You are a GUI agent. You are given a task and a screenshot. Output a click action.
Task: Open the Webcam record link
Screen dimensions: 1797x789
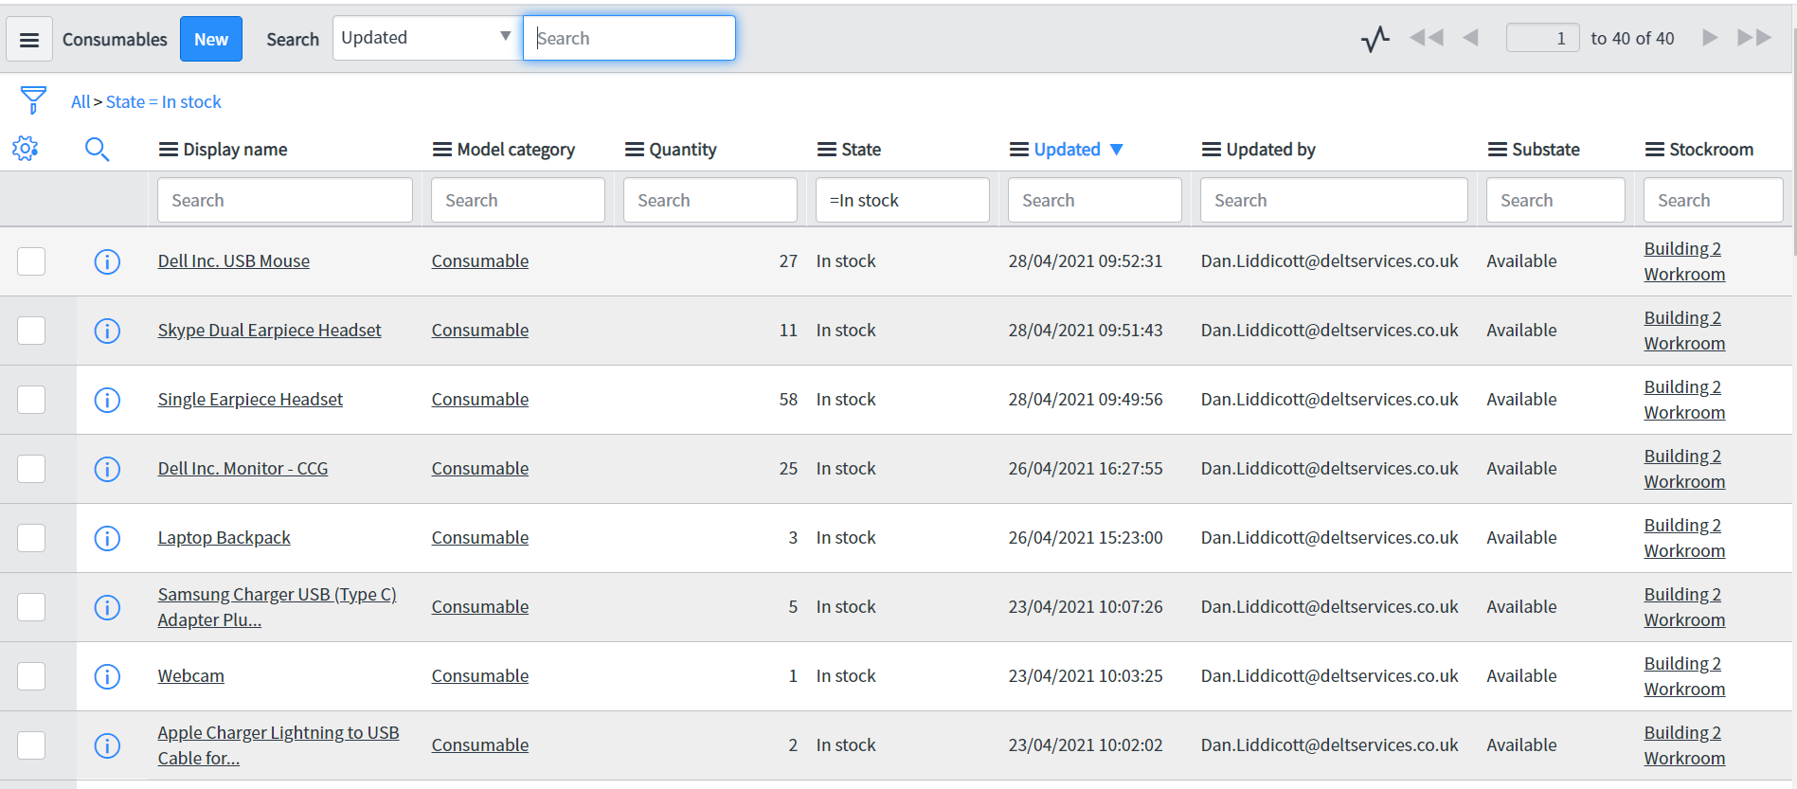[191, 676]
